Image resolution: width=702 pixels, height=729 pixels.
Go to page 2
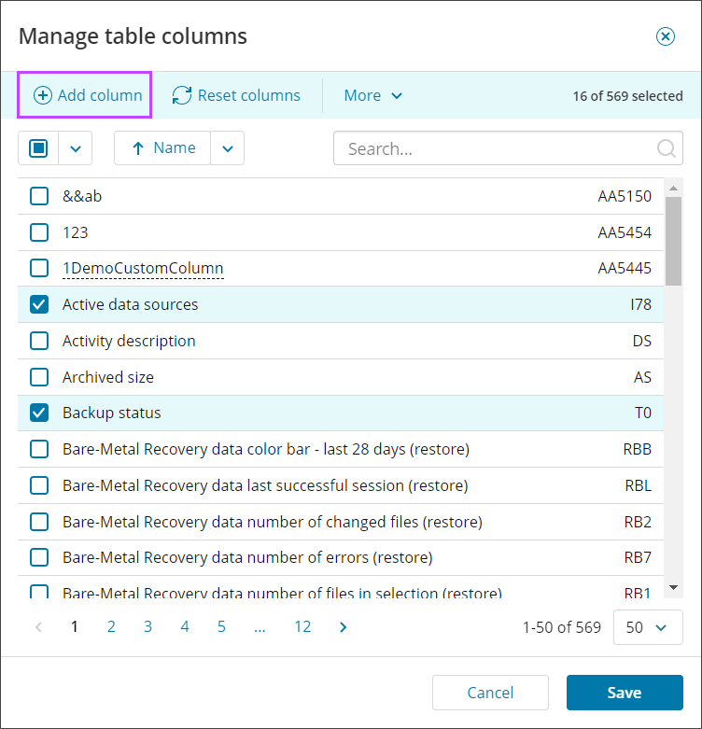click(x=111, y=627)
